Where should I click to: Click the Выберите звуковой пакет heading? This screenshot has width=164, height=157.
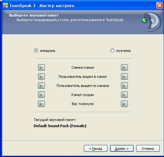pos(34,15)
